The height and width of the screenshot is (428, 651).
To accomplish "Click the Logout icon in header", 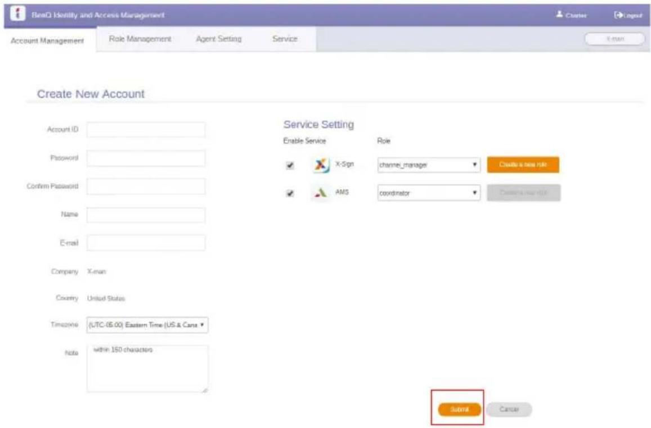I will click(618, 15).
